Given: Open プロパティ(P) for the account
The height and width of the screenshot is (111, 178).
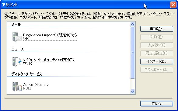Looking at the screenshot, I should tap(157, 45).
